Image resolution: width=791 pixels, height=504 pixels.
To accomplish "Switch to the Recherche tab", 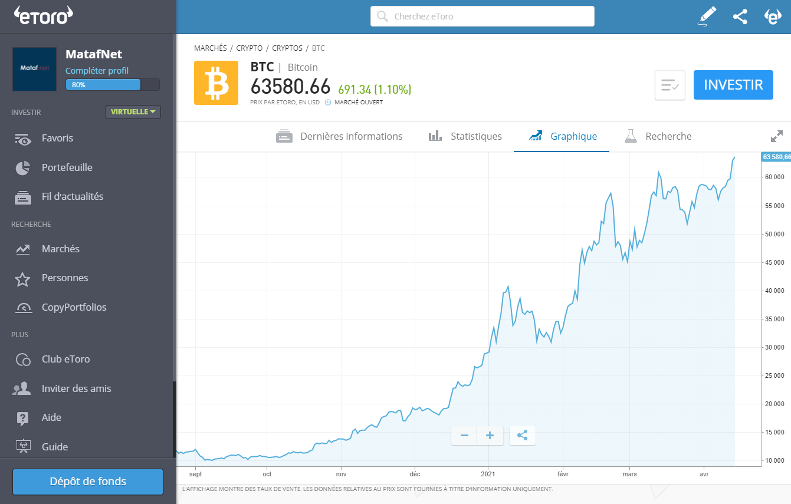I will [658, 136].
